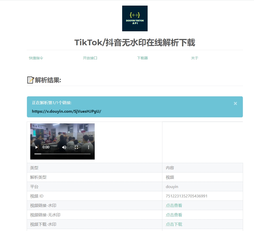The image size is (254, 231).
Task: Open the 关于 page
Action: [194, 58]
